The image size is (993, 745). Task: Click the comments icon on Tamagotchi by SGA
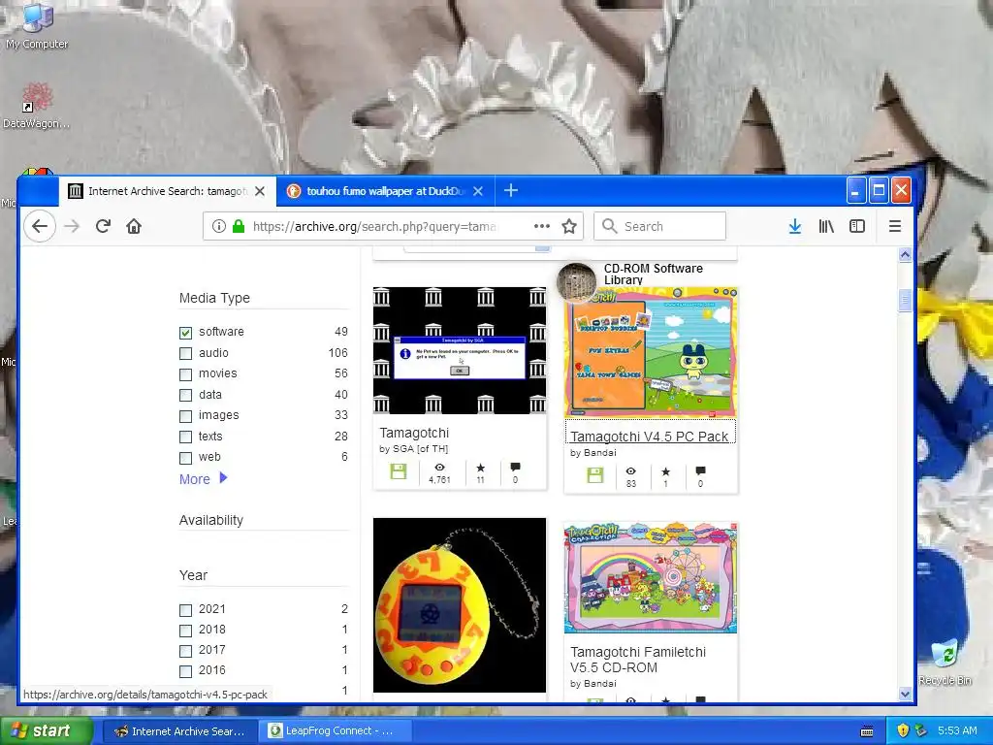pyautogui.click(x=516, y=467)
